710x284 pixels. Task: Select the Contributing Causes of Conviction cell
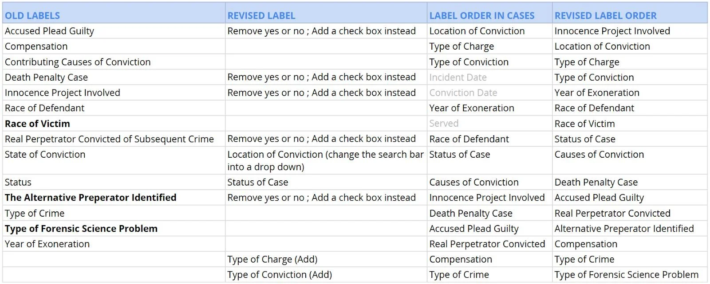tap(114, 62)
